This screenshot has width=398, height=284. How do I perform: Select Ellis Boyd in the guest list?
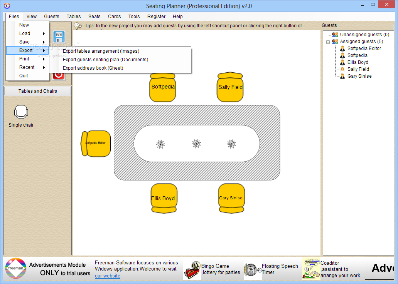358,62
